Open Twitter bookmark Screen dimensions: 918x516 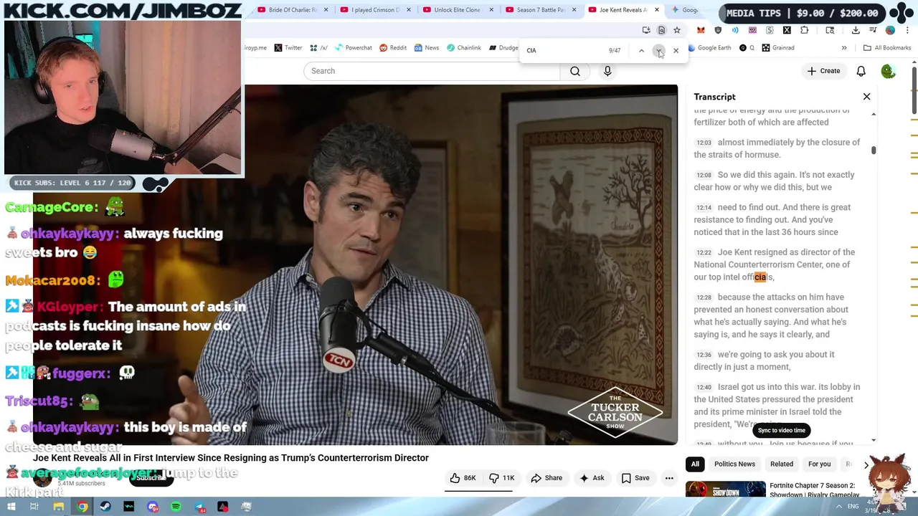[x=288, y=48]
